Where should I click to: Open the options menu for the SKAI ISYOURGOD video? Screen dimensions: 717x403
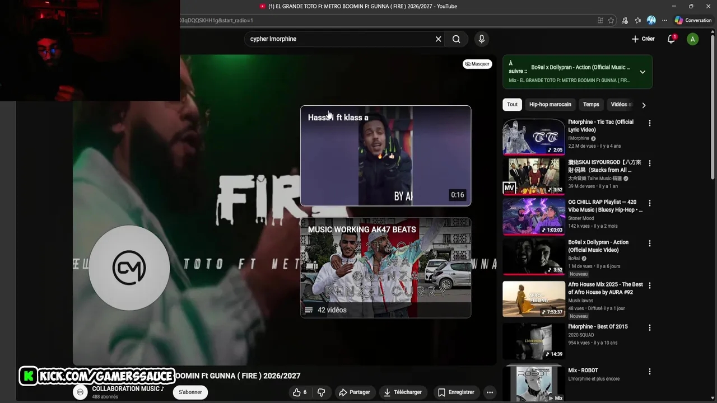pos(650,163)
